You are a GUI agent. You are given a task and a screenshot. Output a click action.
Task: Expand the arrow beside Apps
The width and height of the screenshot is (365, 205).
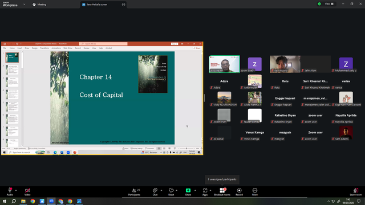(x=210, y=190)
